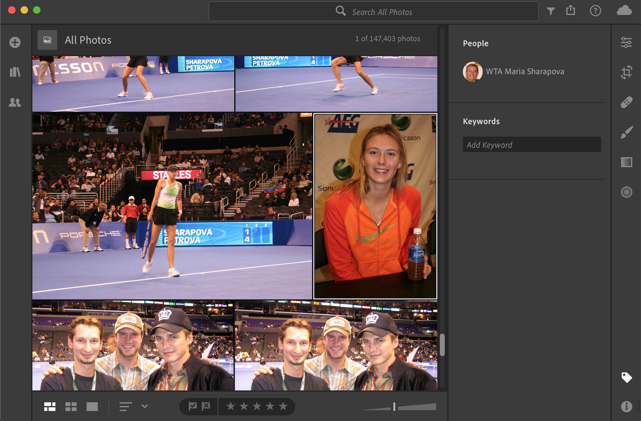This screenshot has width=641, height=421.
Task: Rate photo four stars
Action: coord(270,406)
